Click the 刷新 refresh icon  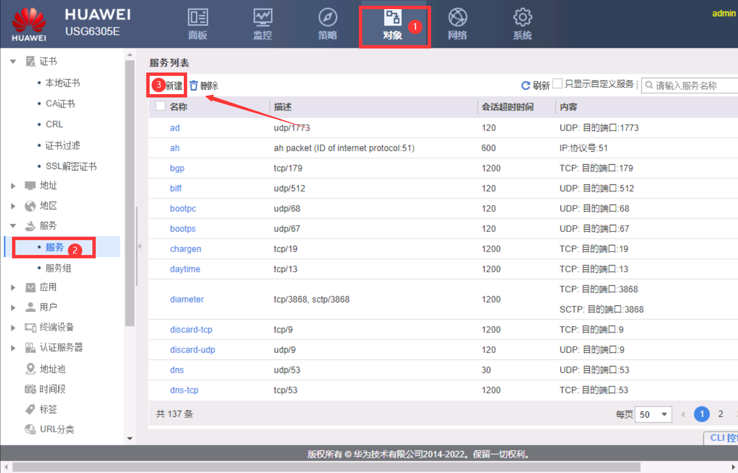click(x=526, y=85)
